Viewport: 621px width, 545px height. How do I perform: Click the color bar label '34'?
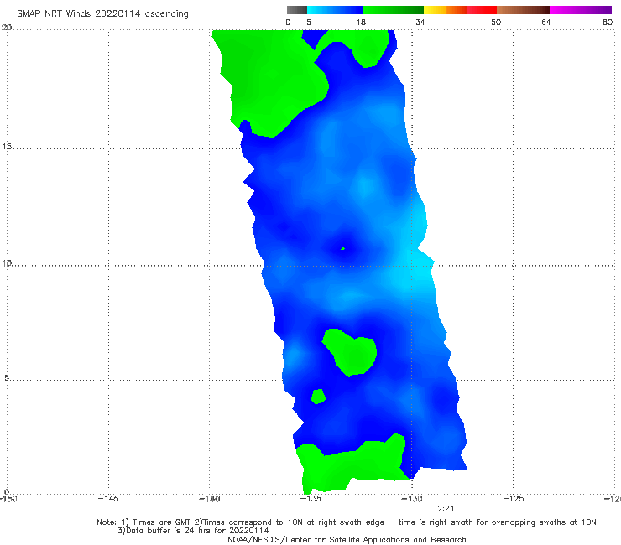coord(420,23)
